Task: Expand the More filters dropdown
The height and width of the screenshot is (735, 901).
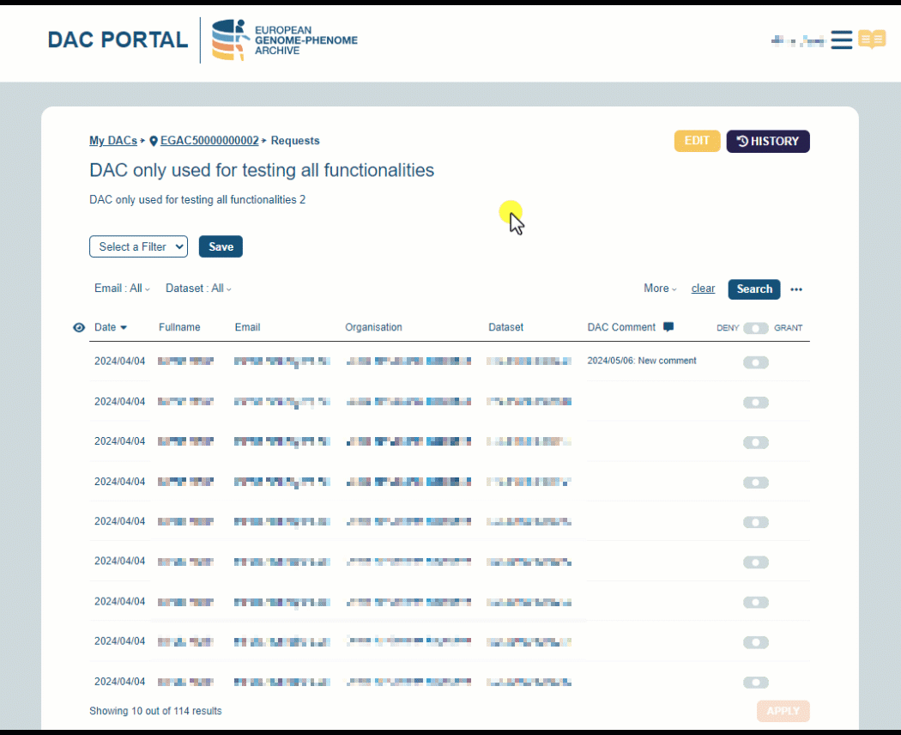Action: [x=660, y=289]
